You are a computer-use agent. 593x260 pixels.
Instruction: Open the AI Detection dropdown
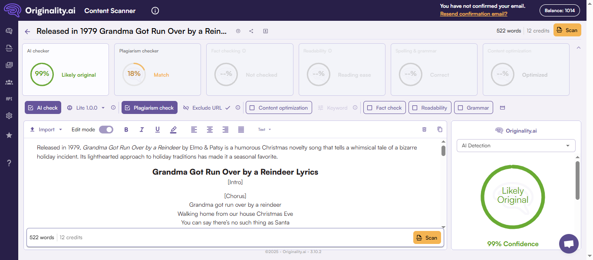pyautogui.click(x=516, y=146)
